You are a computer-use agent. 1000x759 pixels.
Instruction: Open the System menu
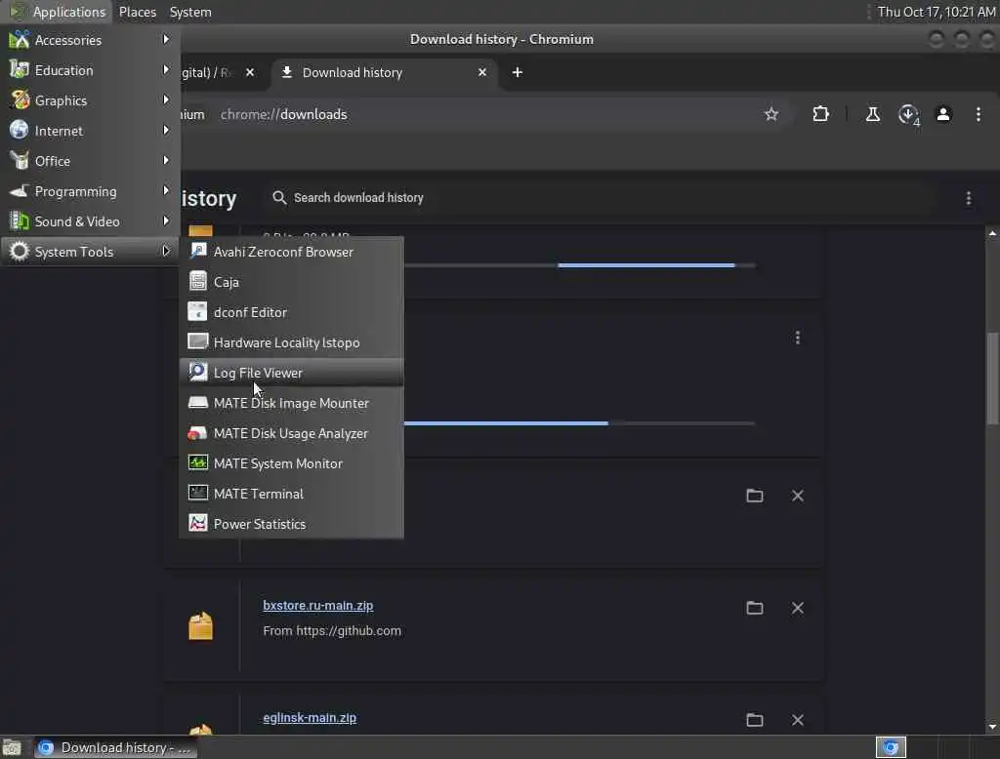coord(190,12)
